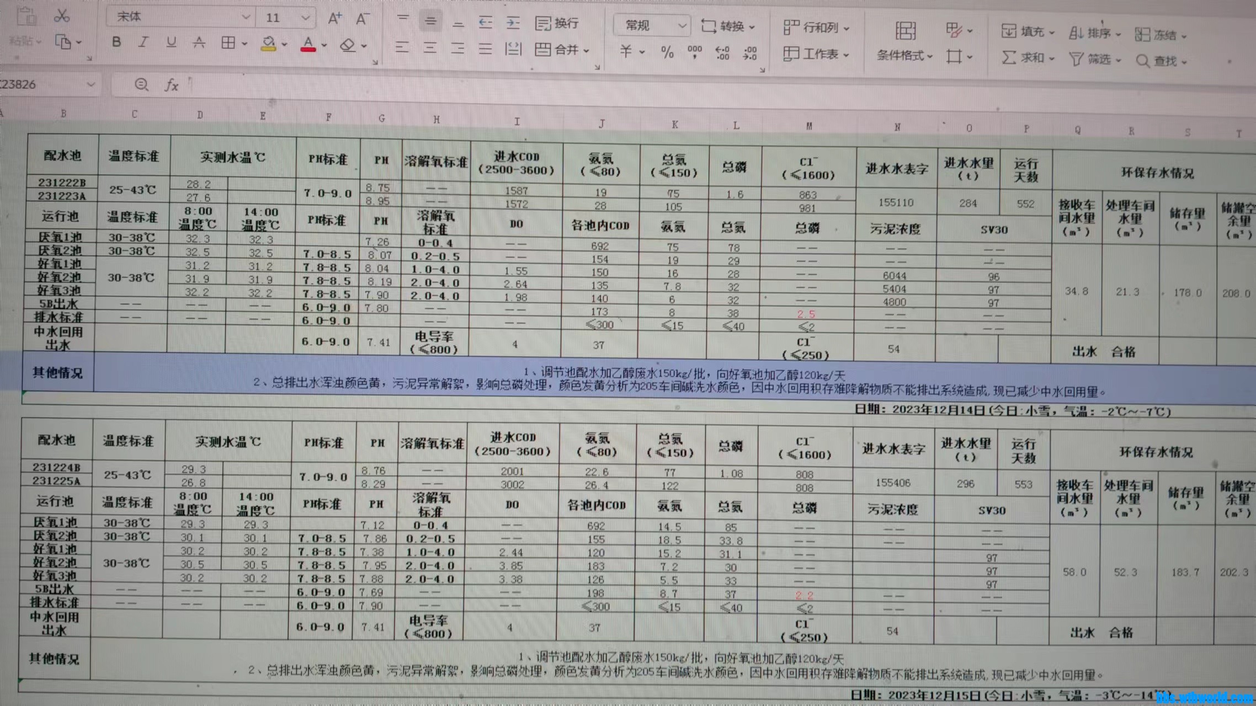
Task: Select the Cut (scissors) tool
Action: click(62, 15)
